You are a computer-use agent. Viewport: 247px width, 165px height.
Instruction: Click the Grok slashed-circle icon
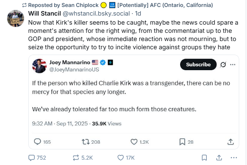pyautogui.click(x=223, y=64)
